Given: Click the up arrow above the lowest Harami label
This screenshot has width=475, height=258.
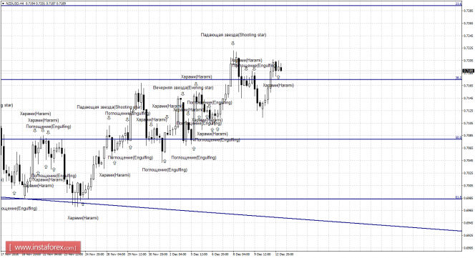Looking at the screenshot, I should point(83,204).
